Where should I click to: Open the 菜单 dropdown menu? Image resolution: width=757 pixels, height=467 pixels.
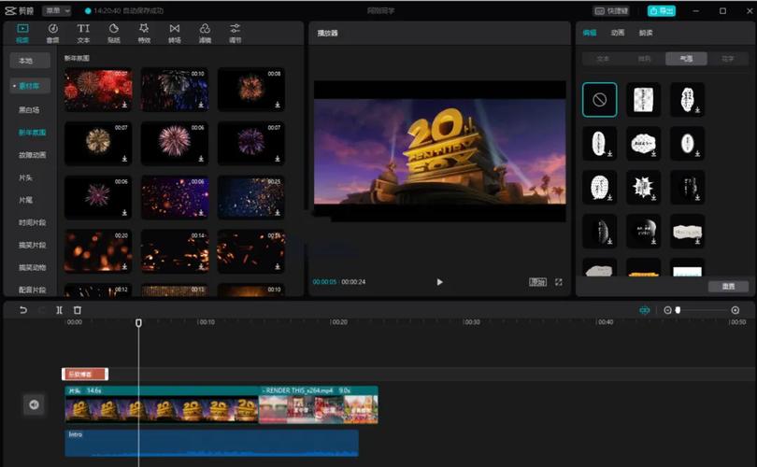[56, 10]
